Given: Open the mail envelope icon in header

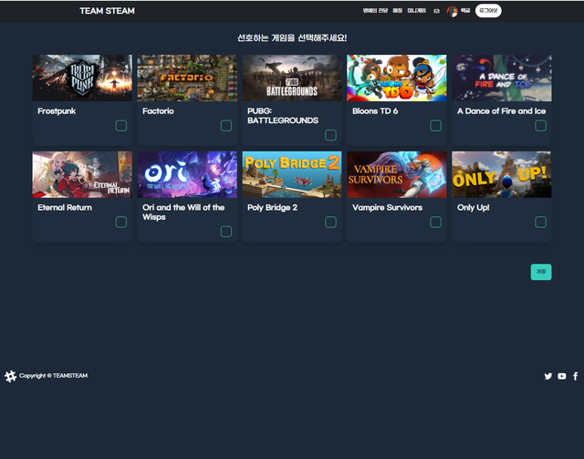Looking at the screenshot, I should point(436,11).
